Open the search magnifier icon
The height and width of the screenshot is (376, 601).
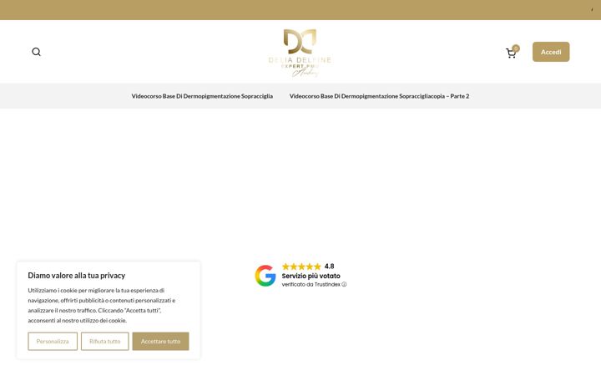tap(37, 52)
